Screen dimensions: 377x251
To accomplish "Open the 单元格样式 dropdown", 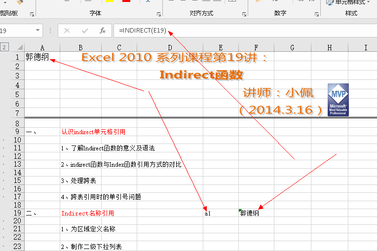I will [348, 2].
